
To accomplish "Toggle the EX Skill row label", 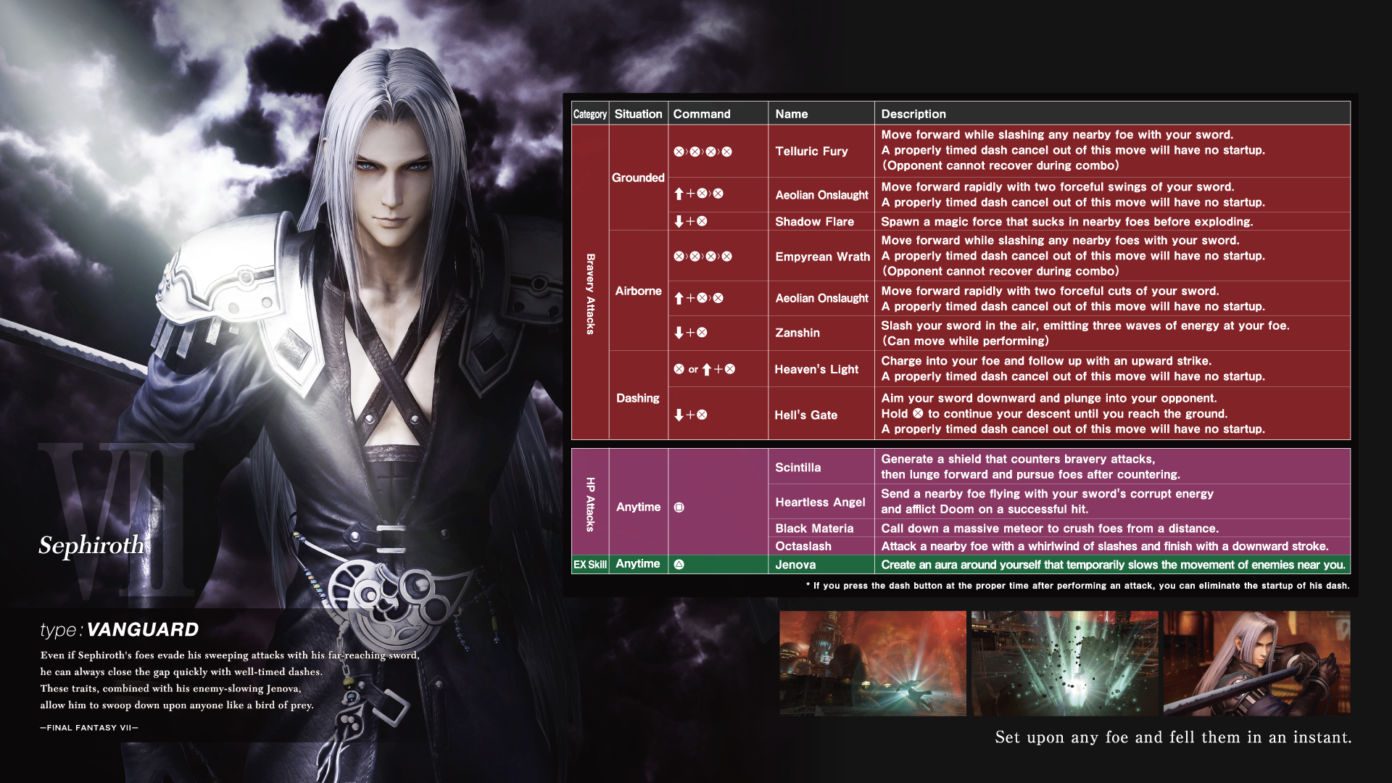I will (589, 564).
